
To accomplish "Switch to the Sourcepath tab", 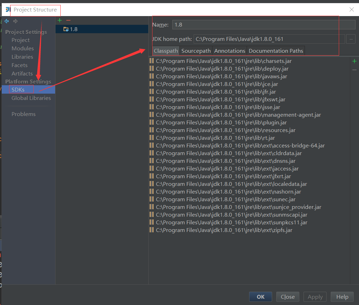I will click(x=196, y=51).
